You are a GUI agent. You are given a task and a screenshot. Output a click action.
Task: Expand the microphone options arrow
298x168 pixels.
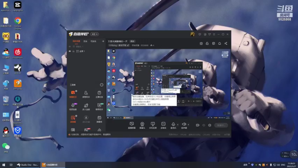point(178,125)
